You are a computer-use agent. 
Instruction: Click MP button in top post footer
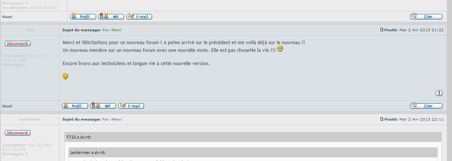click(111, 17)
